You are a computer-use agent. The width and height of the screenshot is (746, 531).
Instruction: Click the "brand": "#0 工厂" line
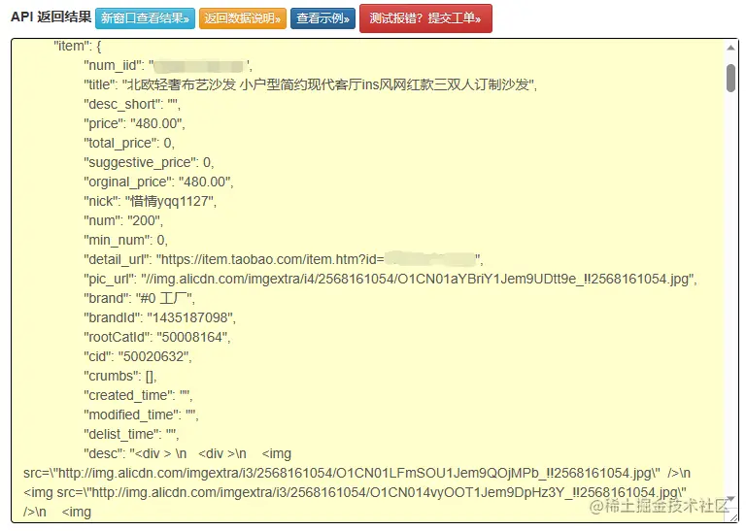click(139, 299)
